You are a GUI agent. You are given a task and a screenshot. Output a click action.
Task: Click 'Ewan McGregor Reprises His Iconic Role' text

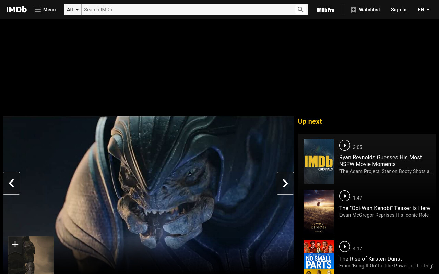click(384, 215)
